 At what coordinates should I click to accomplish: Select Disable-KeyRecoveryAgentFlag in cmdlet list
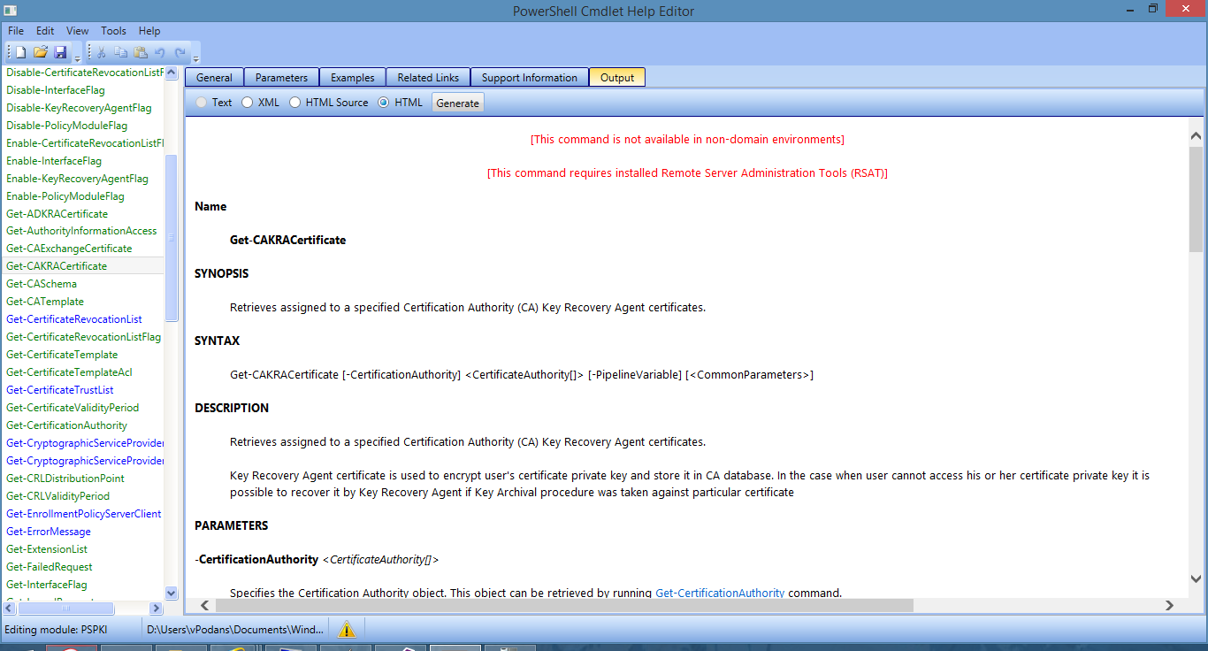click(x=79, y=108)
